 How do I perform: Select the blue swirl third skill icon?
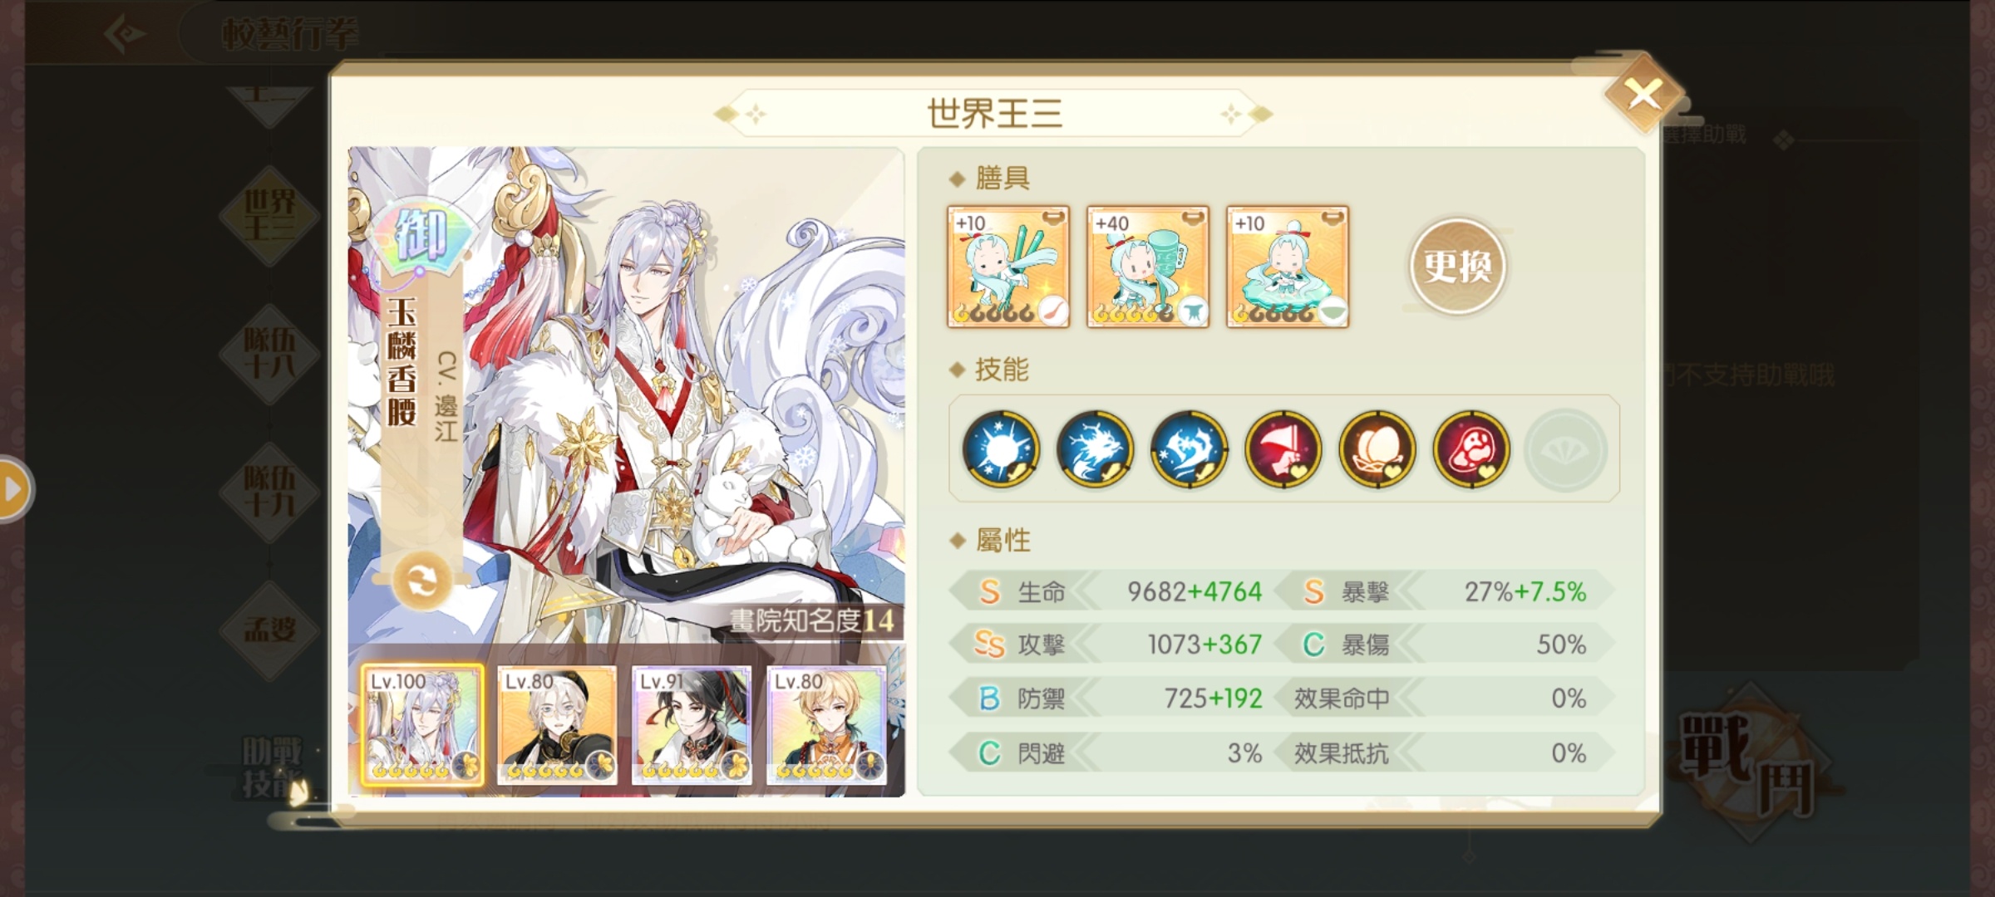pos(1189,448)
